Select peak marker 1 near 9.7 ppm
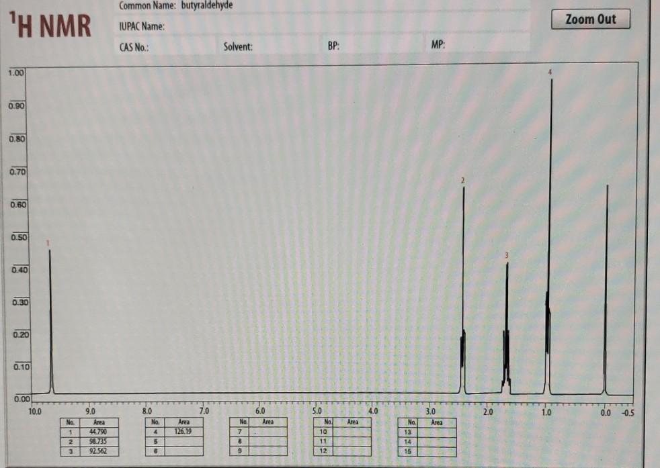 point(48,242)
